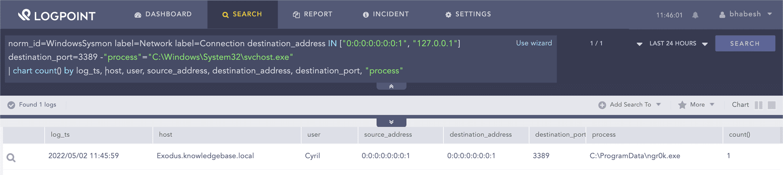
Task: Click the More star icon
Action: (682, 105)
